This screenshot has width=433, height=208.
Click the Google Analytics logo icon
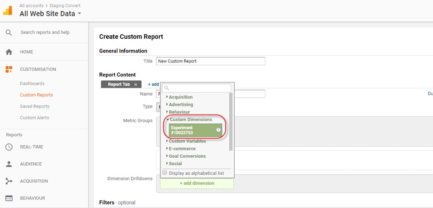coord(8,10)
